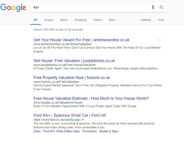Click the purplebricks.co.uk/Free-House/Valuation URL

(x=65, y=65)
